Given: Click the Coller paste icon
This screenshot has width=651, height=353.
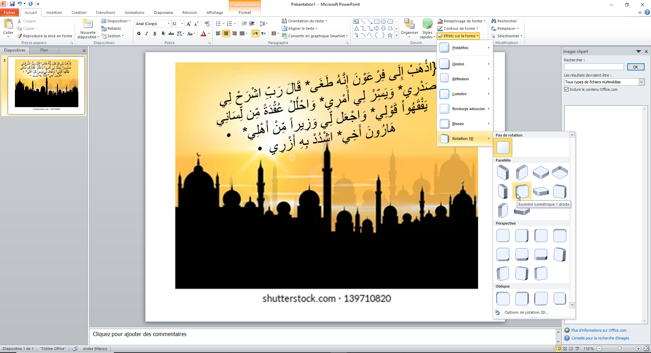Looking at the screenshot, I should tap(8, 24).
